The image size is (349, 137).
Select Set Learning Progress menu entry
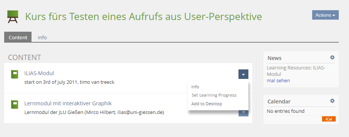[214, 95]
